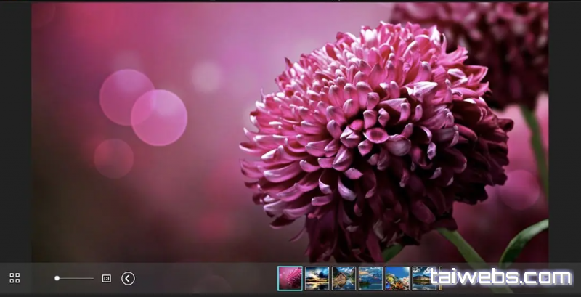The width and height of the screenshot is (581, 297).
Task: Click the dark margin right of the photo
Action: pos(564,131)
